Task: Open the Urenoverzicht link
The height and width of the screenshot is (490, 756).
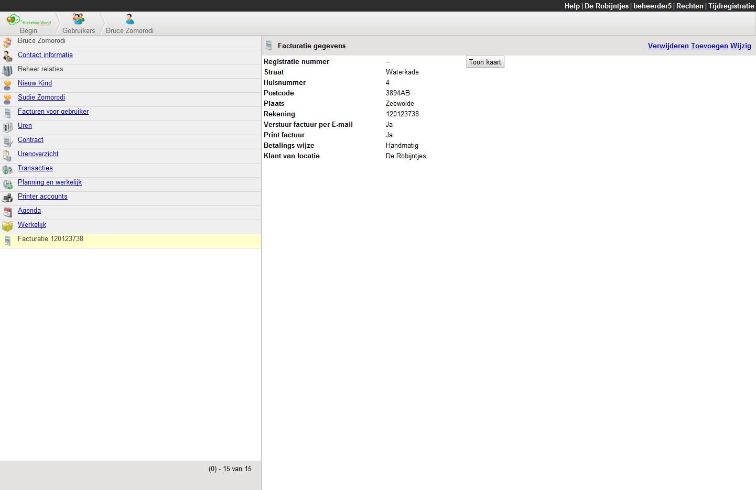Action: pyautogui.click(x=38, y=154)
